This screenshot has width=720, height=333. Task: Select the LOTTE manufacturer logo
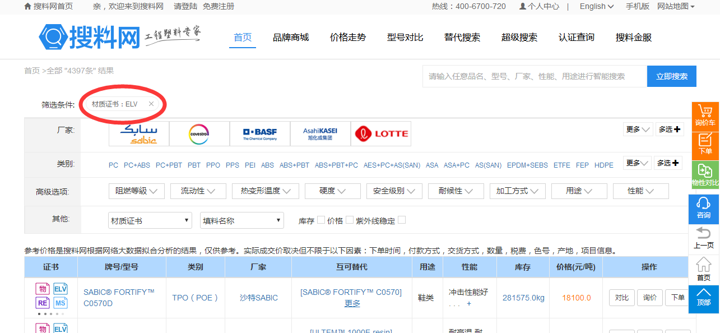coord(381,134)
